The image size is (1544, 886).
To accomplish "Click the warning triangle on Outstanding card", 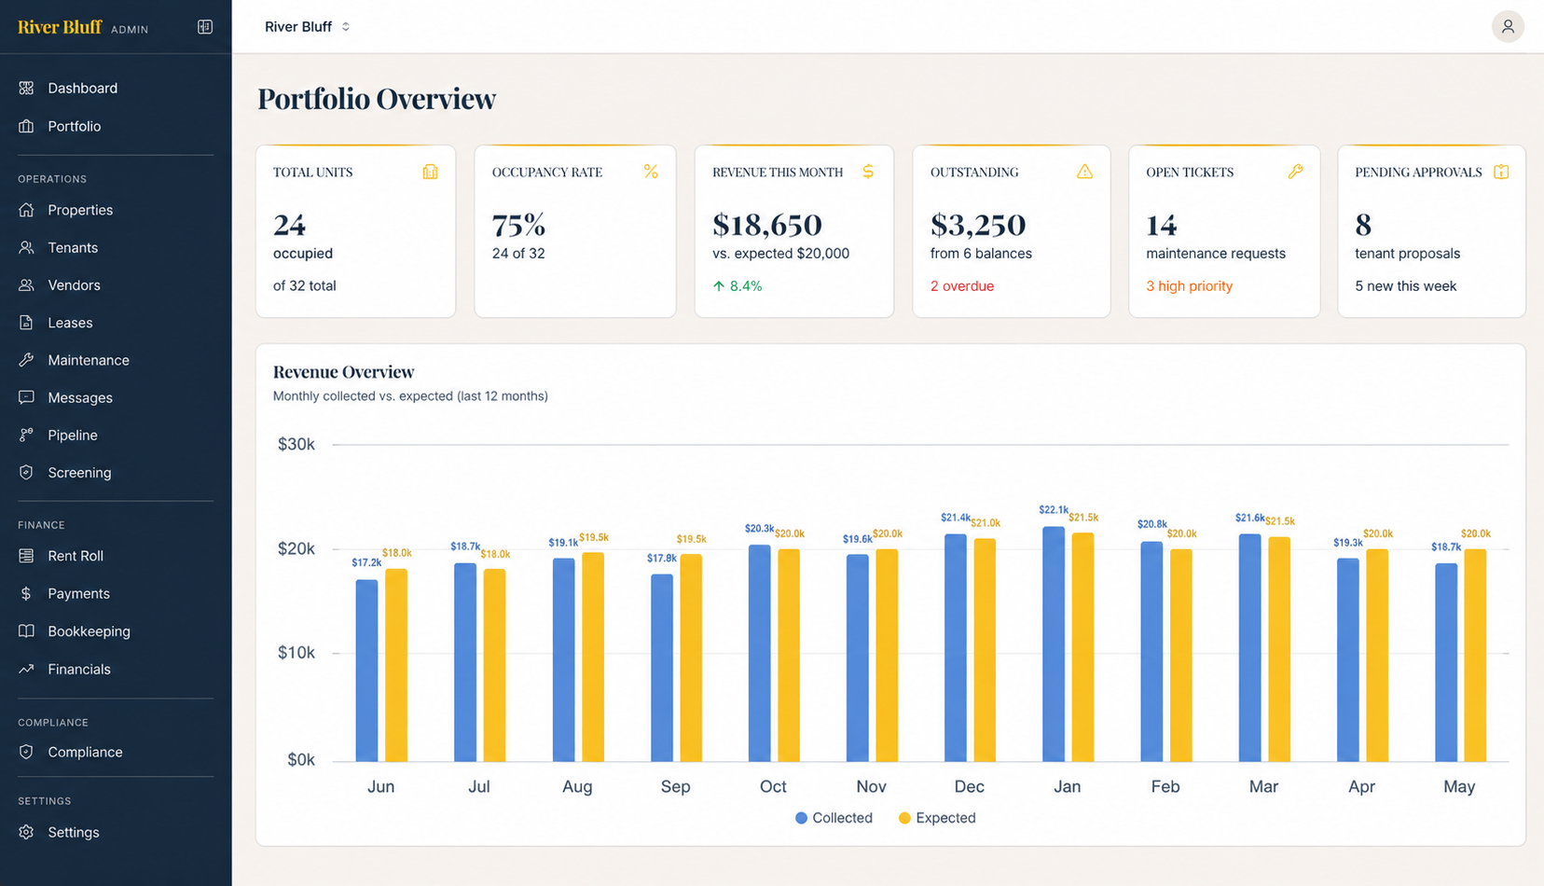I will click(1084, 172).
